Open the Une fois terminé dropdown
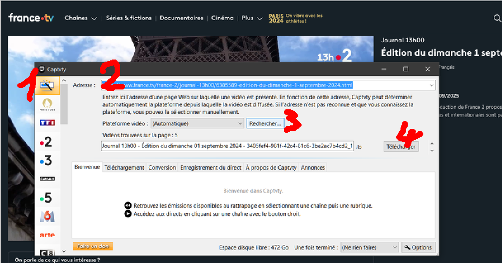The width and height of the screenshot is (502, 263). click(x=370, y=247)
